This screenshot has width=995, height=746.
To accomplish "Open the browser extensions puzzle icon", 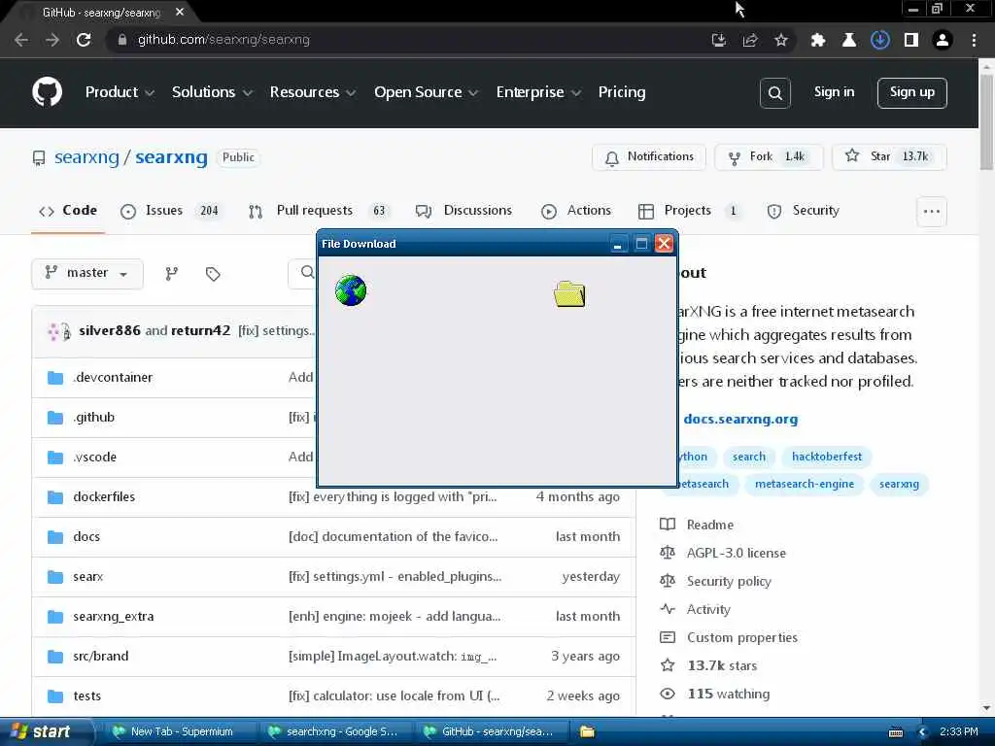I will coord(818,40).
